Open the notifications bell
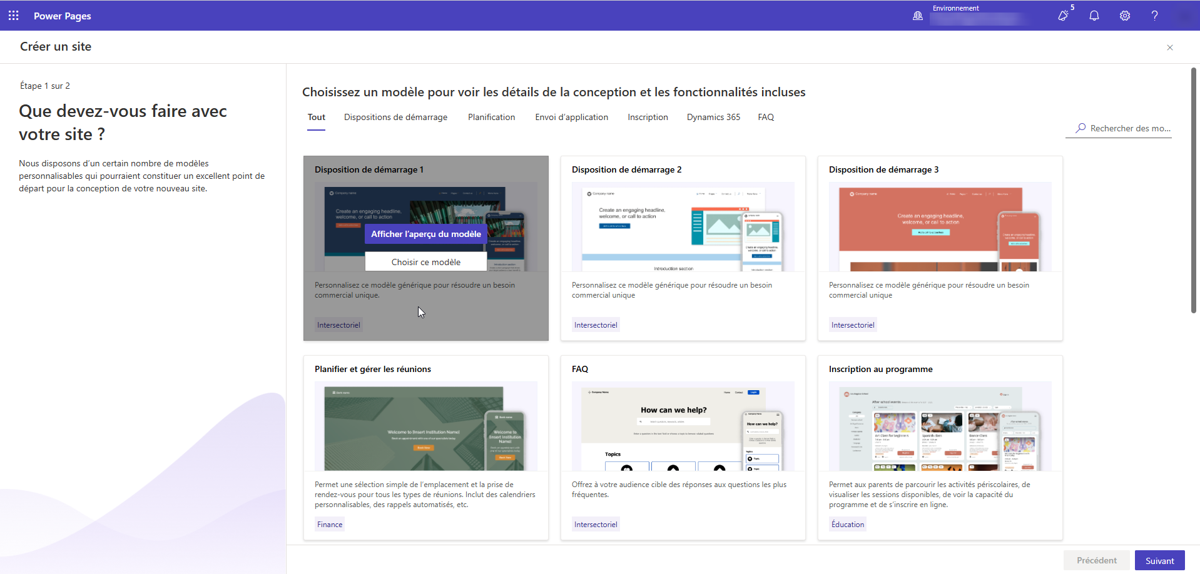Screen dimensions: 1200x574 (1094, 16)
